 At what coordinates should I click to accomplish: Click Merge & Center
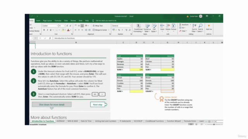point(100,30)
